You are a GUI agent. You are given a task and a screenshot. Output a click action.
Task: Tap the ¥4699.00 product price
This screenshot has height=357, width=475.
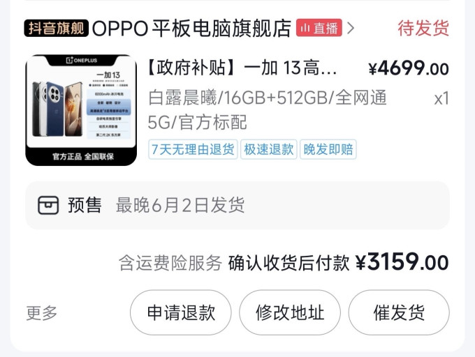click(409, 68)
